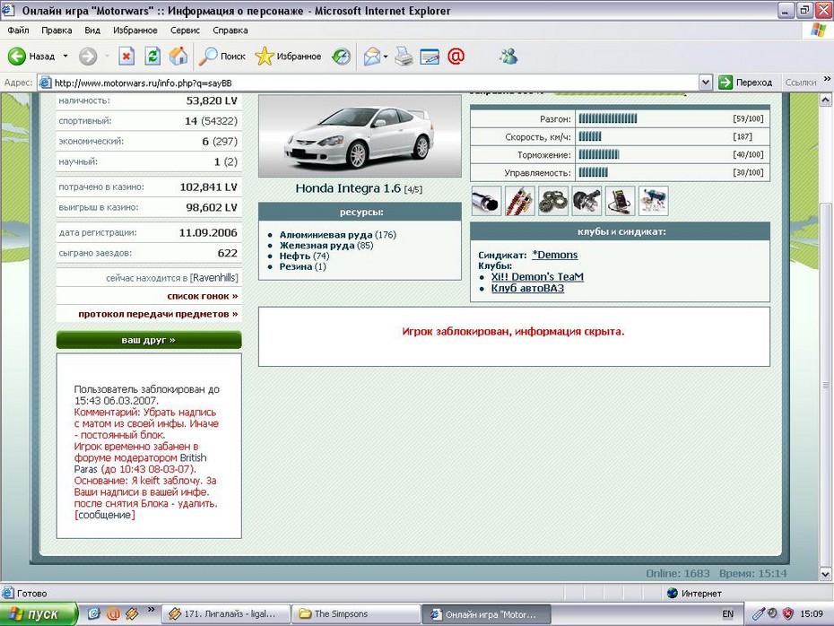The image size is (834, 626).
Task: Switch to the 171. Лигалайз taskbar window
Action: pos(225,614)
